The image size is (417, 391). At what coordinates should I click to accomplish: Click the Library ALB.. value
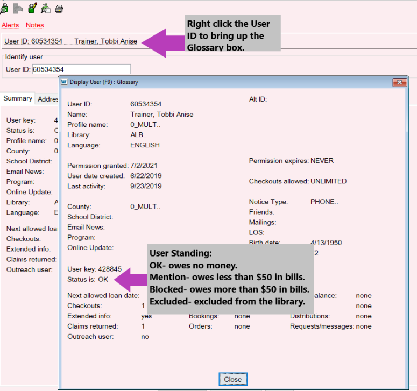139,135
